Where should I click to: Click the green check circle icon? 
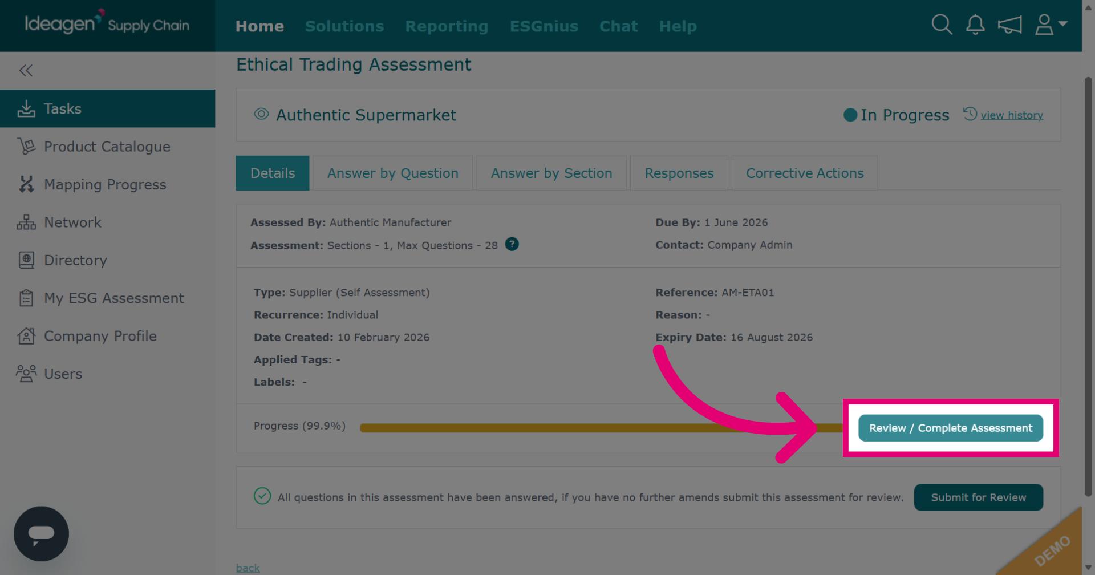(x=262, y=496)
